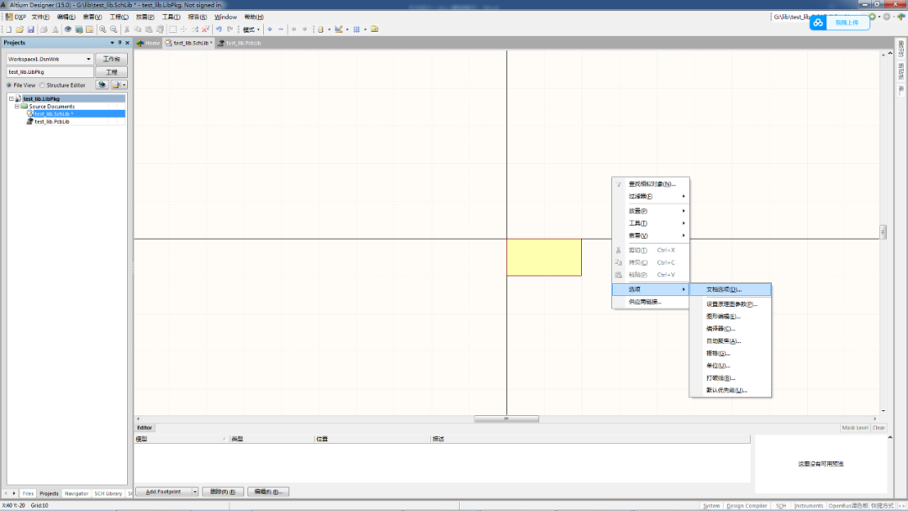Screen dimensions: 908x511
Task: Click the 工作台 workspace button
Action: point(111,59)
